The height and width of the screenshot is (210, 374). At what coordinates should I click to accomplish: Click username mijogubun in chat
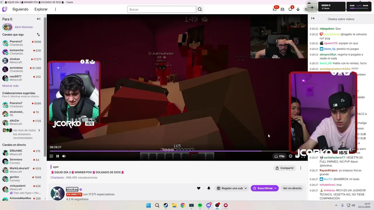327,29
